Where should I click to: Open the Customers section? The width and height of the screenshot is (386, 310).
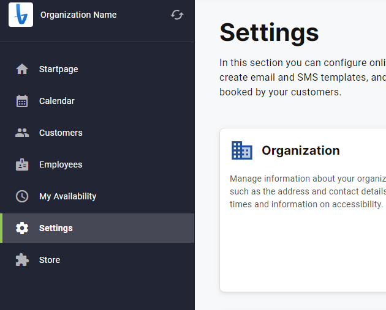click(x=97, y=133)
